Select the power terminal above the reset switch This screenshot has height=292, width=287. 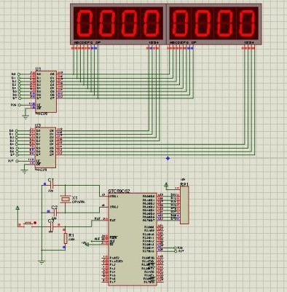coord(17,208)
